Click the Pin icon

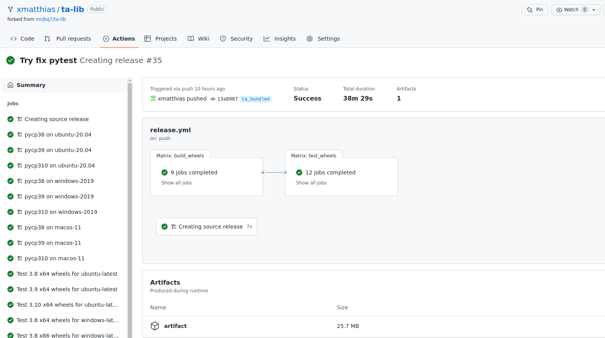click(530, 10)
